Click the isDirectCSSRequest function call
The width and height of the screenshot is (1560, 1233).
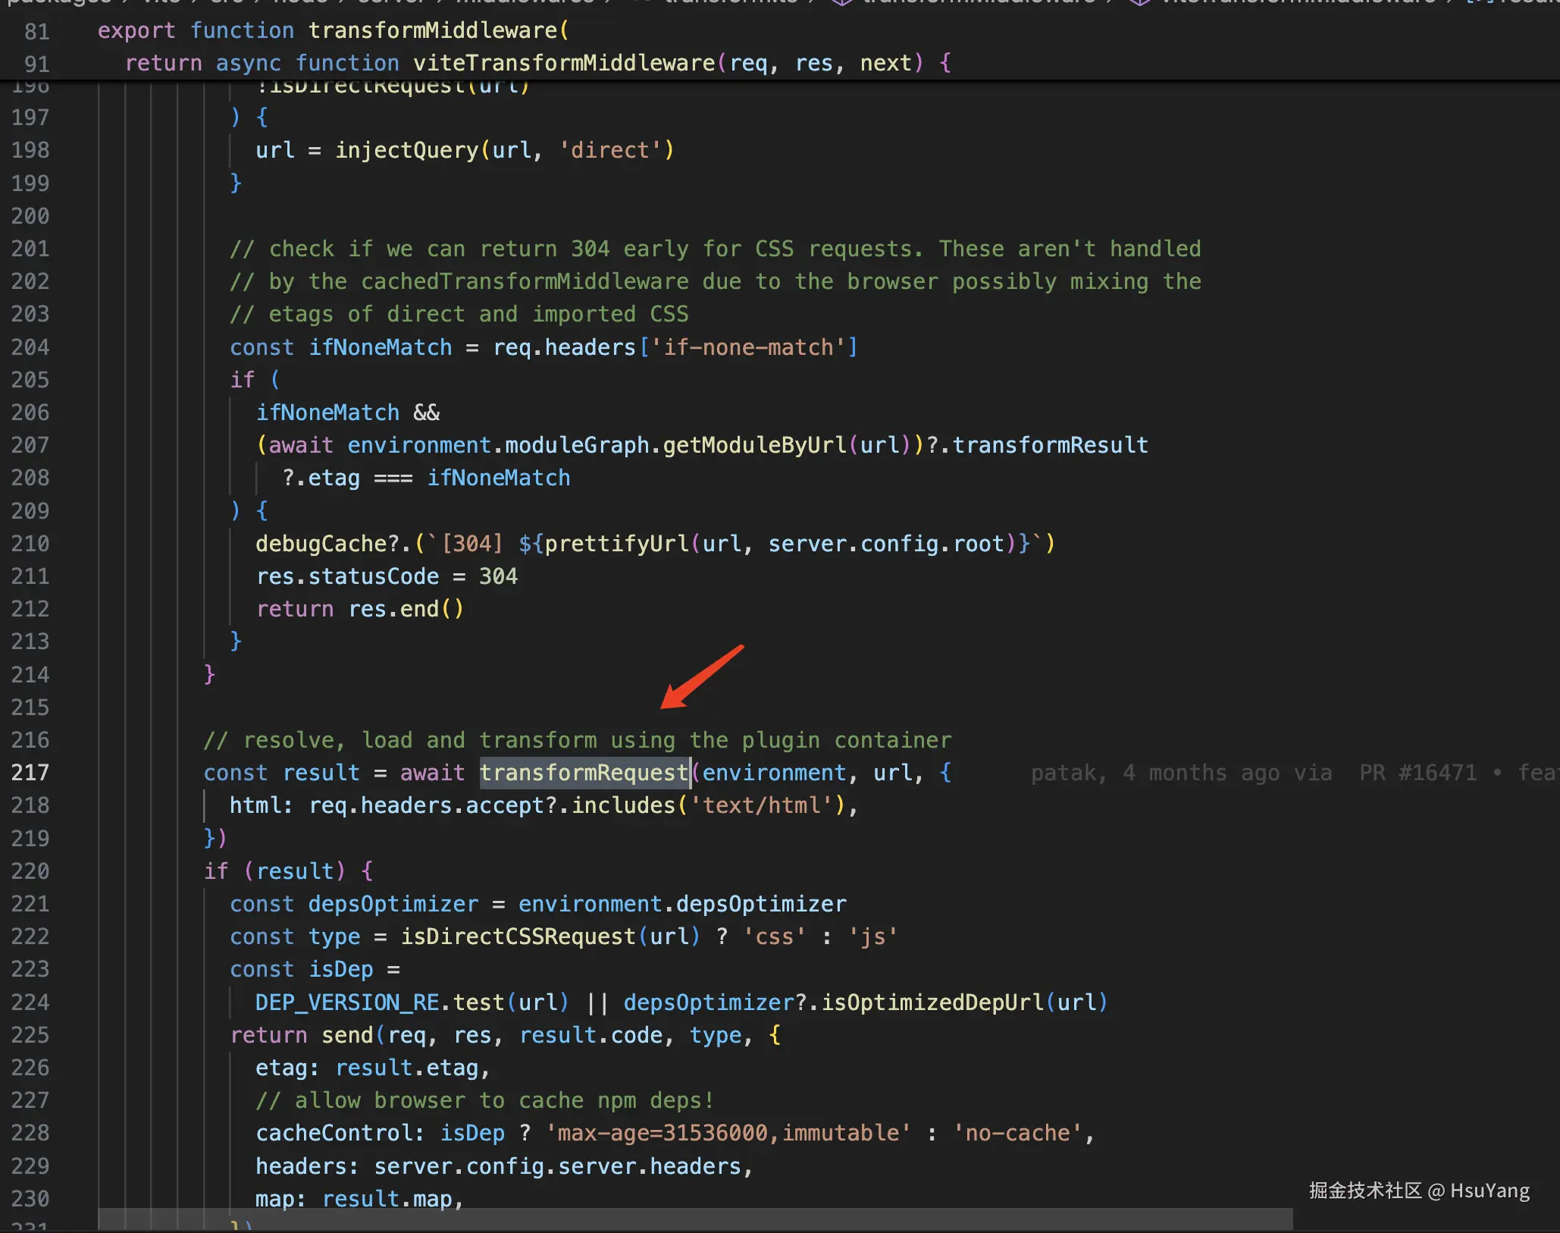click(518, 937)
